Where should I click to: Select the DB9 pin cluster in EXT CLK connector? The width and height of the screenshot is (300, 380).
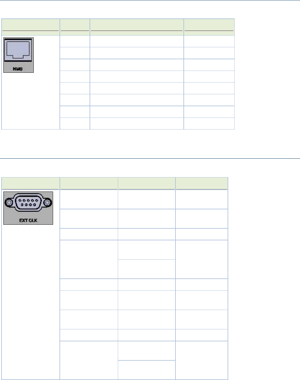click(x=28, y=203)
